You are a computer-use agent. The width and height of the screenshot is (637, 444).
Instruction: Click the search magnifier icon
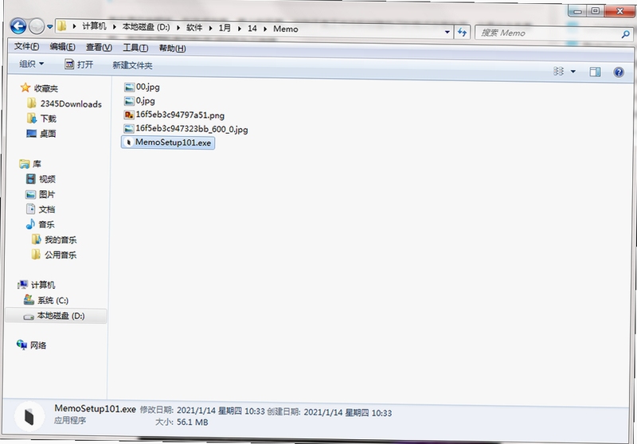pyautogui.click(x=625, y=34)
